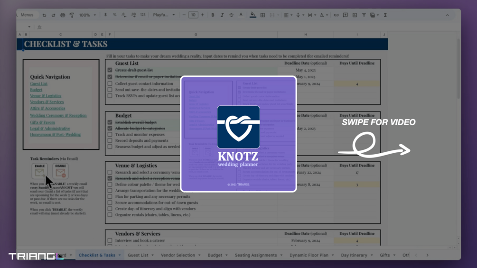The image size is (477, 268).
Task: Decrease font size with minus icon
Action: pyautogui.click(x=184, y=15)
